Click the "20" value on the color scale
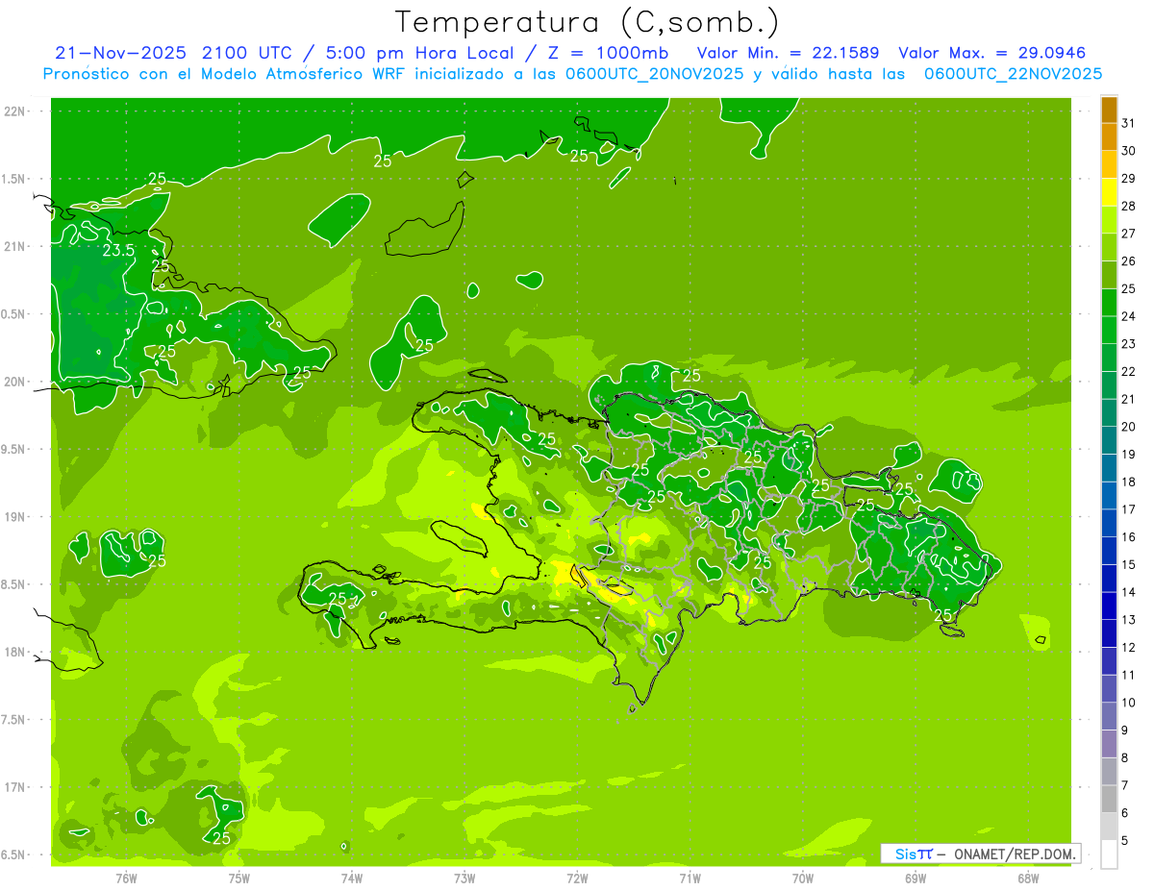Screen dimensions: 1154x891 click(x=1128, y=427)
